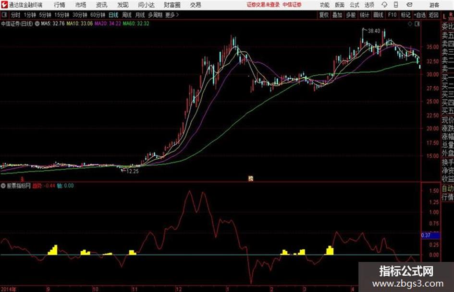
Task: Click the 标记 mark button
Action: tap(405, 15)
